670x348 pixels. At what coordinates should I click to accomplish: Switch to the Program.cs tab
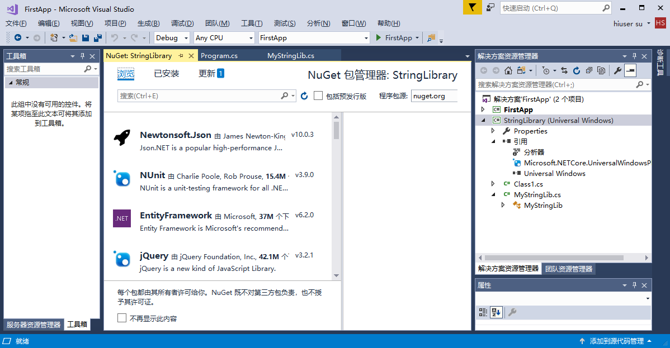coord(219,56)
